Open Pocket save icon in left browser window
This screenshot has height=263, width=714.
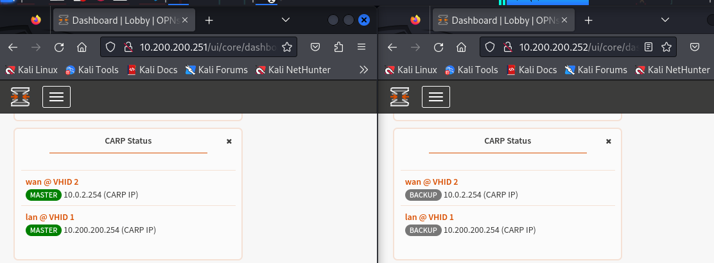coord(315,47)
